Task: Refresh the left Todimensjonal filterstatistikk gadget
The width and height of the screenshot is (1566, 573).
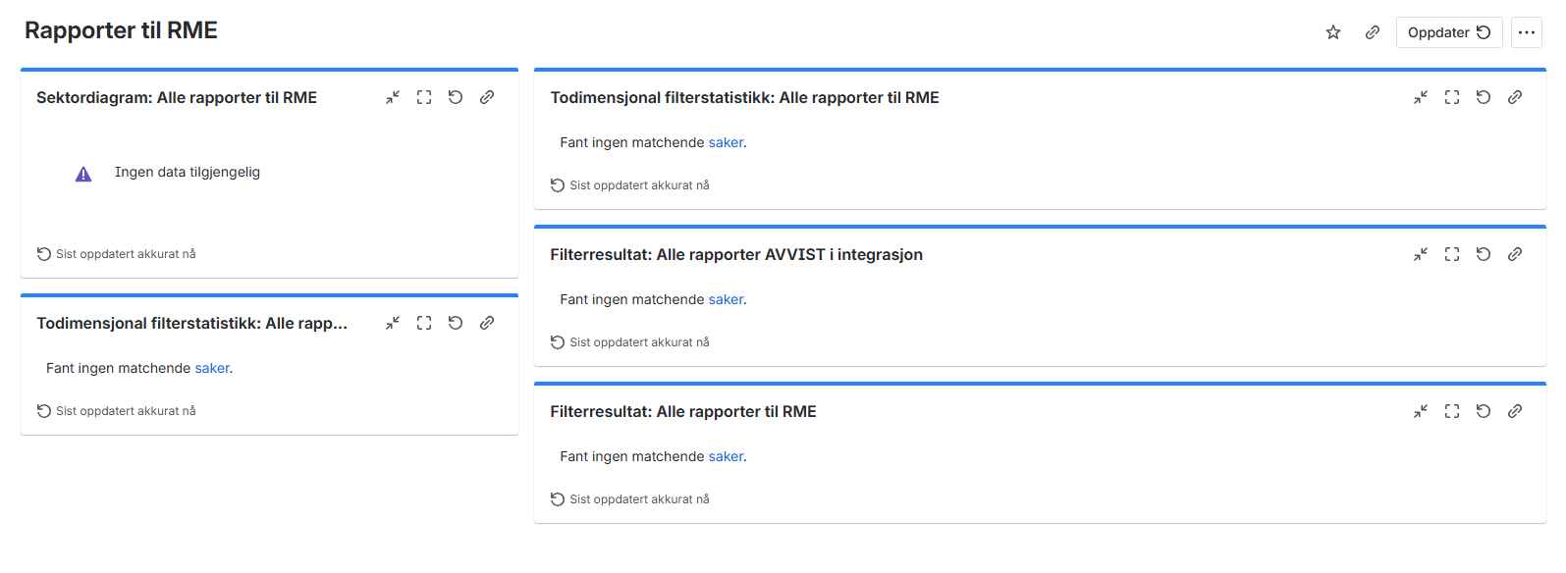Action: click(456, 323)
